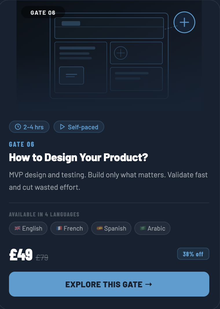Click the GATE 06 badge on the image
The height and width of the screenshot is (309, 220).
(43, 12)
